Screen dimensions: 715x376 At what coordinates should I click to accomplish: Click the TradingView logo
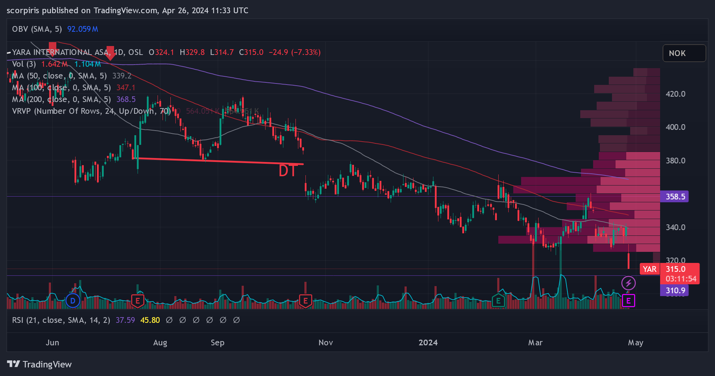click(x=40, y=364)
